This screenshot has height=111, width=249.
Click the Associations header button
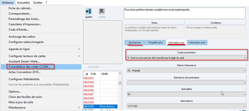[187, 101]
